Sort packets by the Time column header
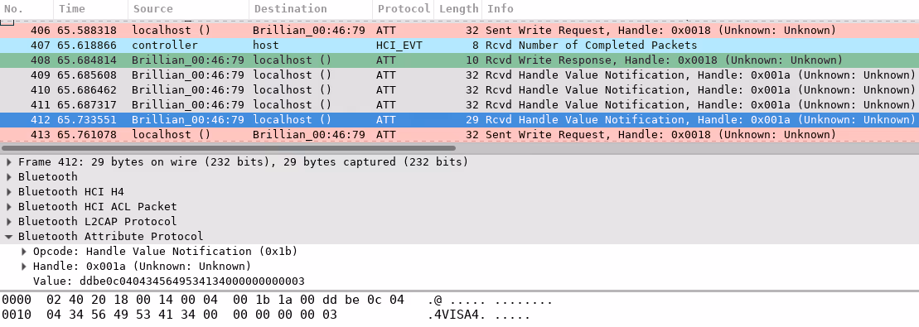919x327 pixels. 90,9
